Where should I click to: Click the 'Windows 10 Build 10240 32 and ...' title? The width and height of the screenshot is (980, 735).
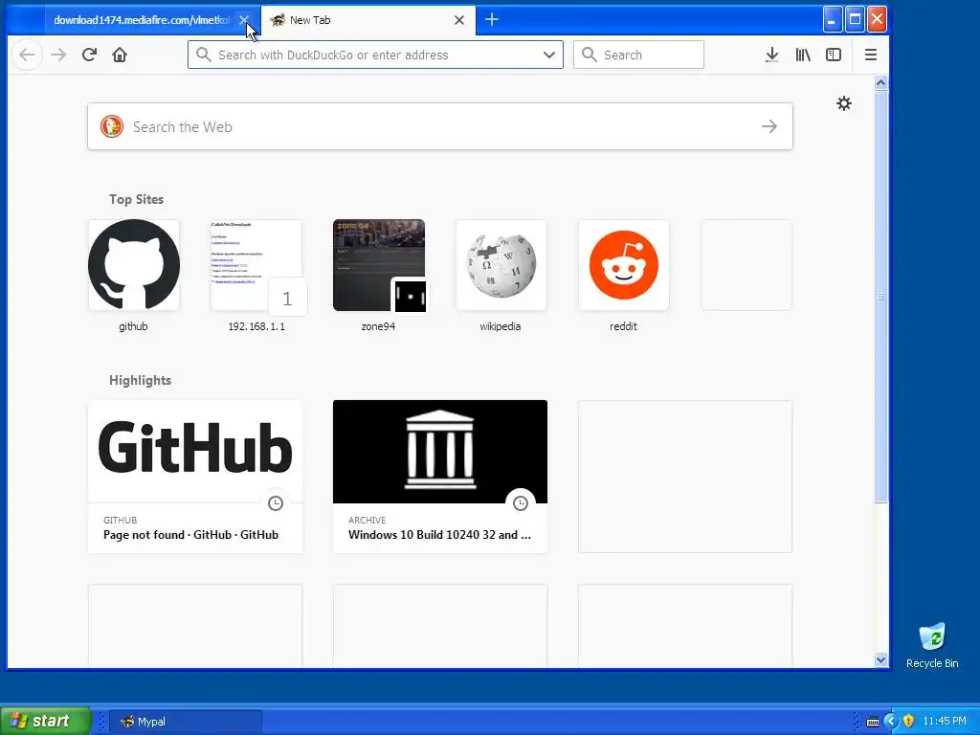[x=439, y=535]
